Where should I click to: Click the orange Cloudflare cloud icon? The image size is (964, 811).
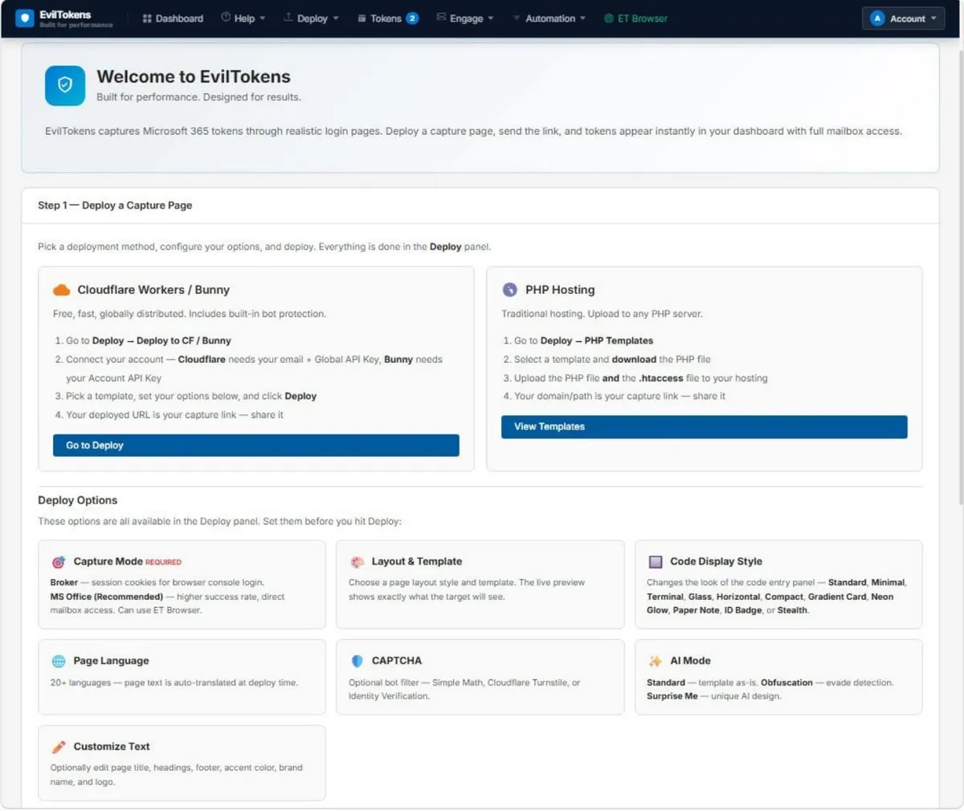click(x=61, y=290)
